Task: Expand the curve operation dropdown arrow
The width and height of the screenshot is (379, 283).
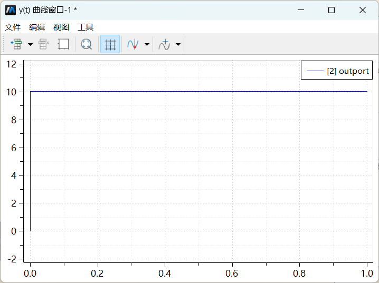Action: [x=178, y=44]
